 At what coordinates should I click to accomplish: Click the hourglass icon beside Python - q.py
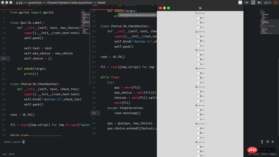[x=24, y=142]
